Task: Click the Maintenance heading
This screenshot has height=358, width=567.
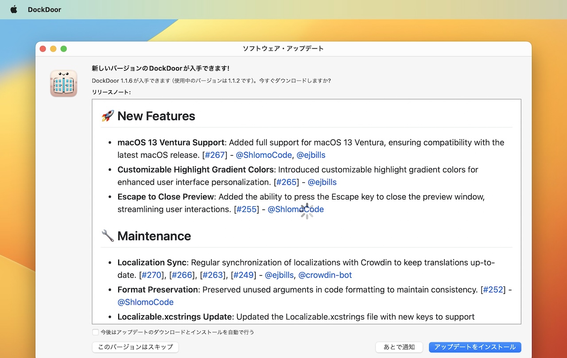Action: point(154,236)
